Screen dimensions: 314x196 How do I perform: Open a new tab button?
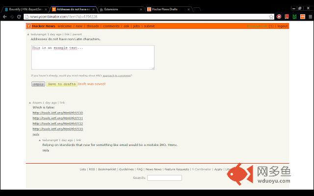click(197, 9)
